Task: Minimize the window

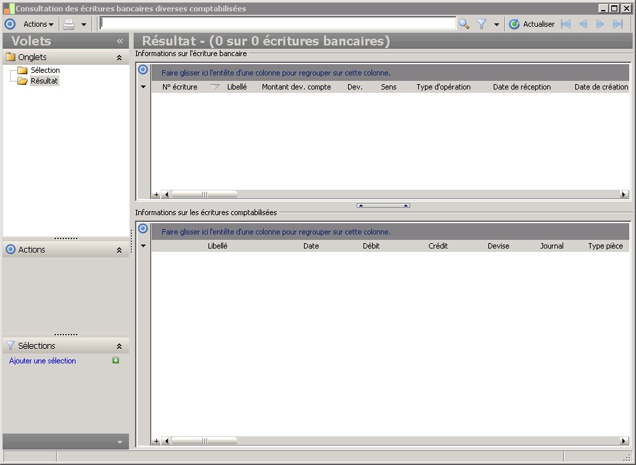Action: pyautogui.click(x=603, y=8)
